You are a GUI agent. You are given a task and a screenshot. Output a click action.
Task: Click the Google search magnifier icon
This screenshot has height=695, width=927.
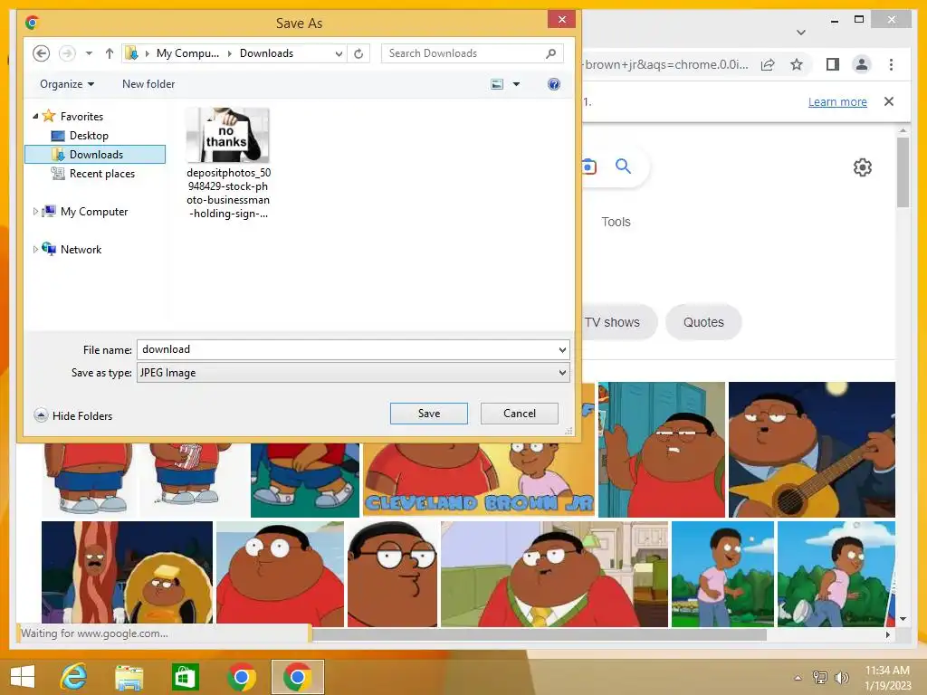(623, 167)
